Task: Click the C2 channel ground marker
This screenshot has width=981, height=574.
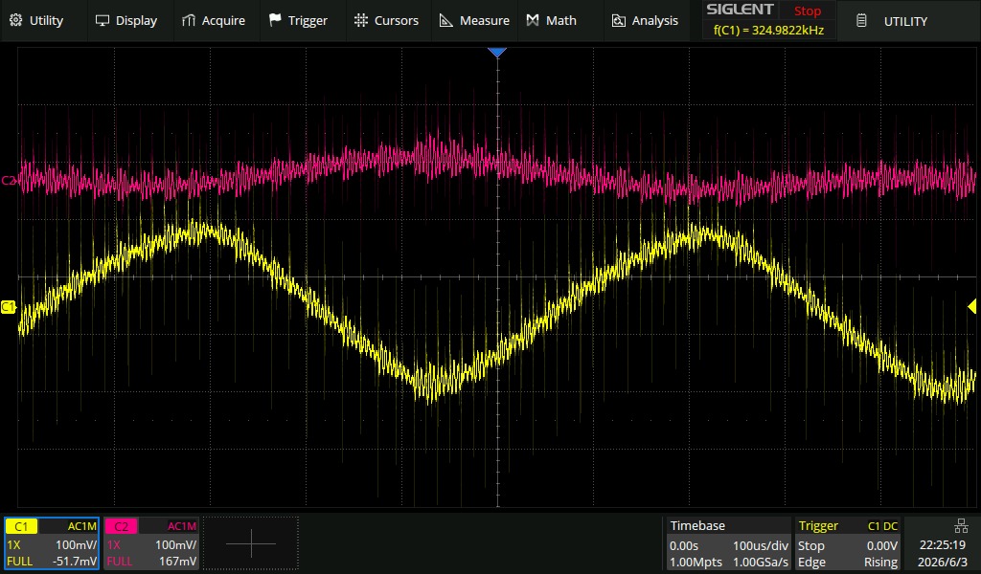Action: coord(8,181)
